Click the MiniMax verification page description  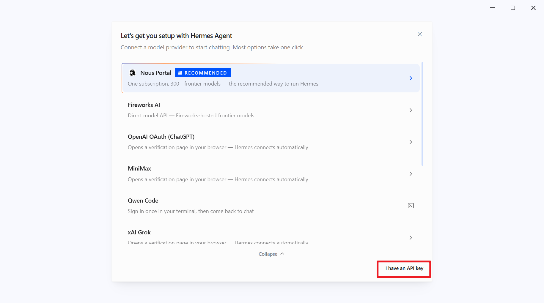click(218, 179)
